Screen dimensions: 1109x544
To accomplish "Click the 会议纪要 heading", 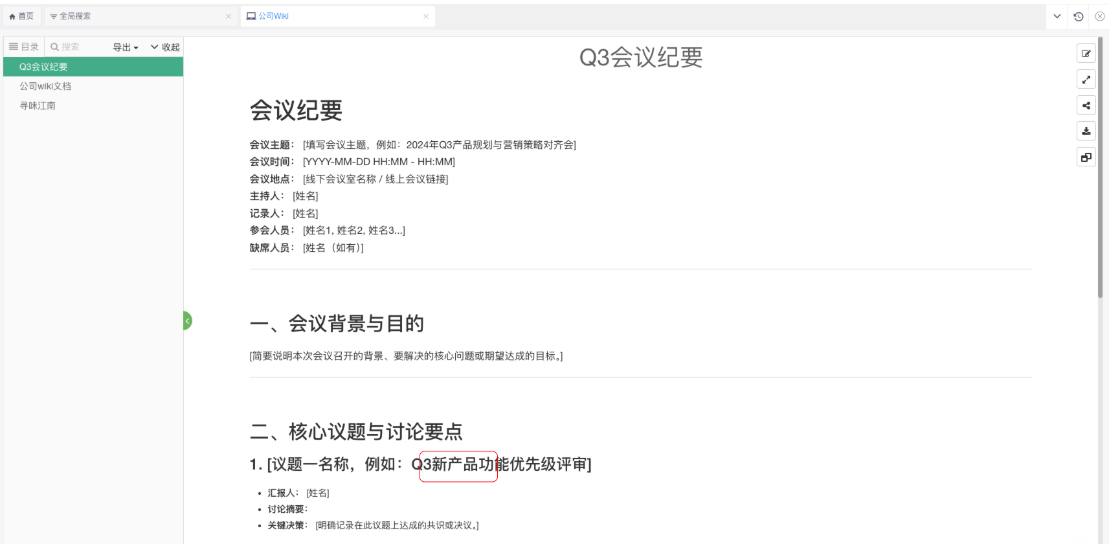I will tap(296, 111).
